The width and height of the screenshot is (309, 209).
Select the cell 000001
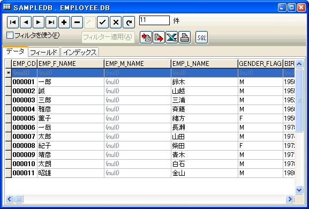pos(24,82)
